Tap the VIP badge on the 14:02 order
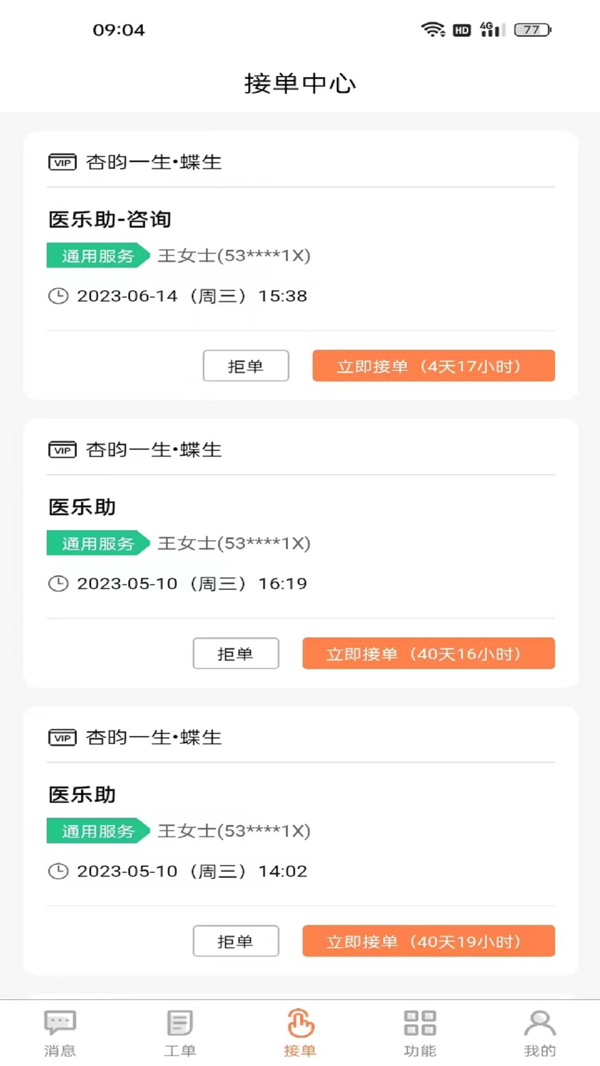600x1066 pixels. pos(62,737)
